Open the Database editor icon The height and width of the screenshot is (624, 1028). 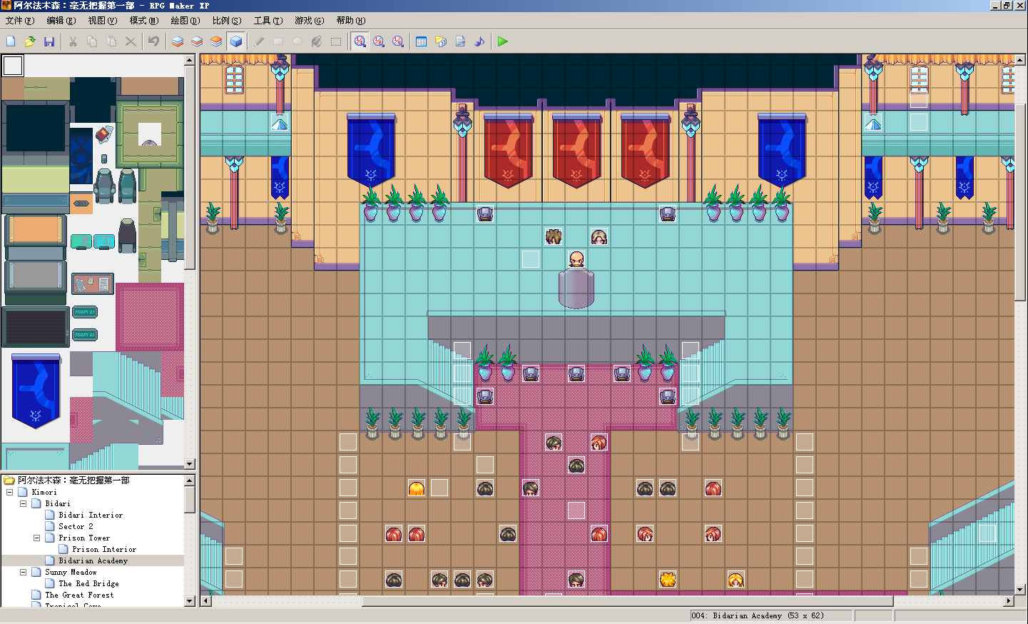click(422, 41)
